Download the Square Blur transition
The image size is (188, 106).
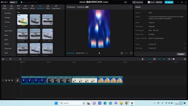coord(38,52)
